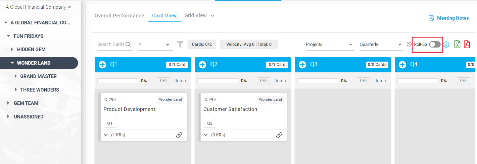477x164 pixels.
Task: Open Meeting Notes link
Action: 449,18
